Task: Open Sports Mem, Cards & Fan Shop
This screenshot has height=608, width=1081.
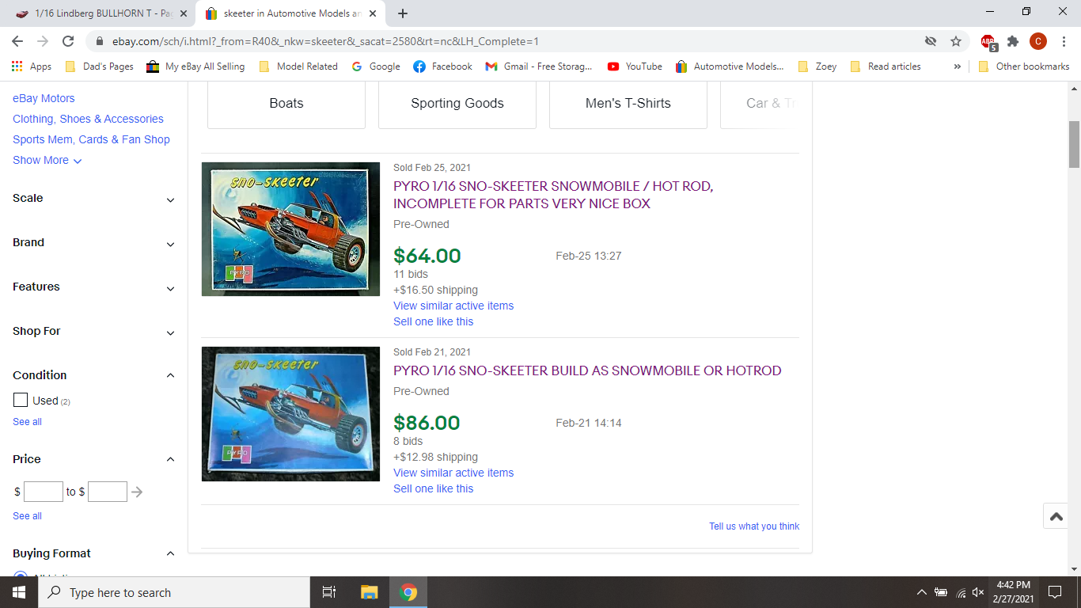Action: pyautogui.click(x=91, y=139)
